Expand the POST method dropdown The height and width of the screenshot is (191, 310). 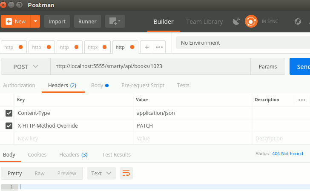[26, 67]
